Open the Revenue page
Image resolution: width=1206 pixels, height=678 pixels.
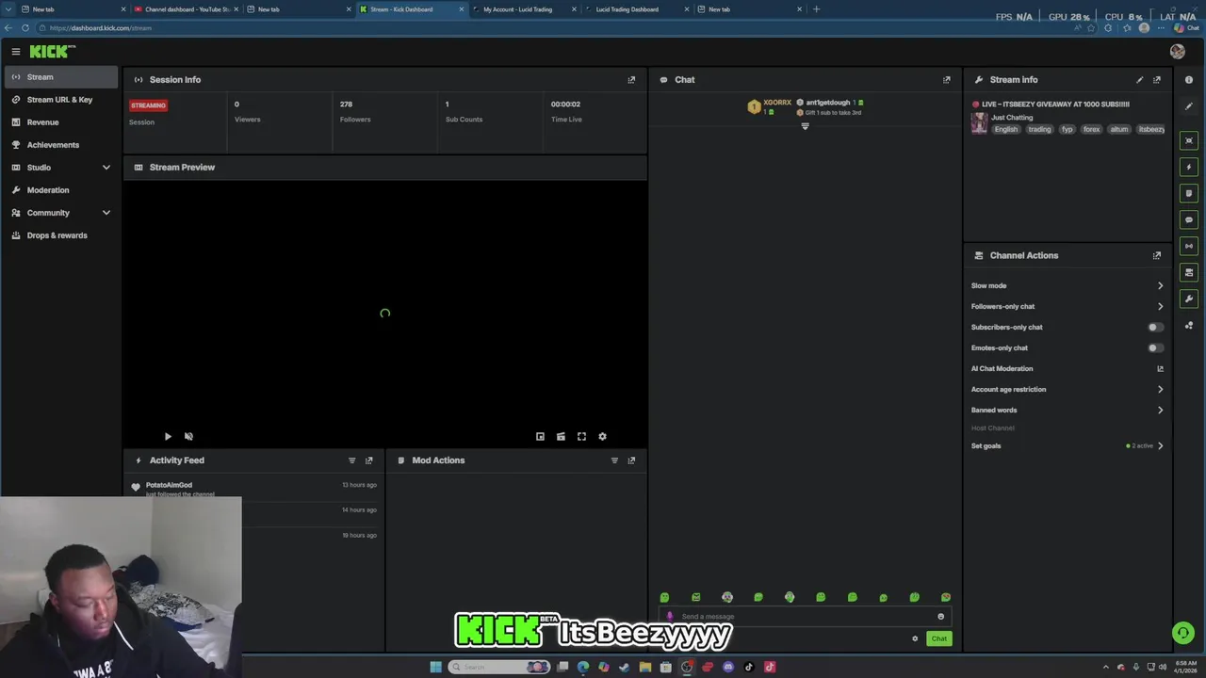[60, 122]
